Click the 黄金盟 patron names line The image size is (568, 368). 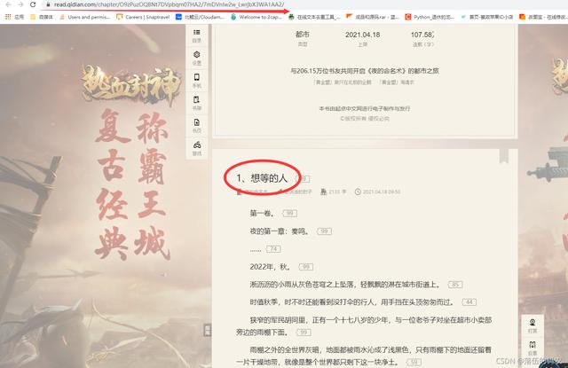(364, 82)
